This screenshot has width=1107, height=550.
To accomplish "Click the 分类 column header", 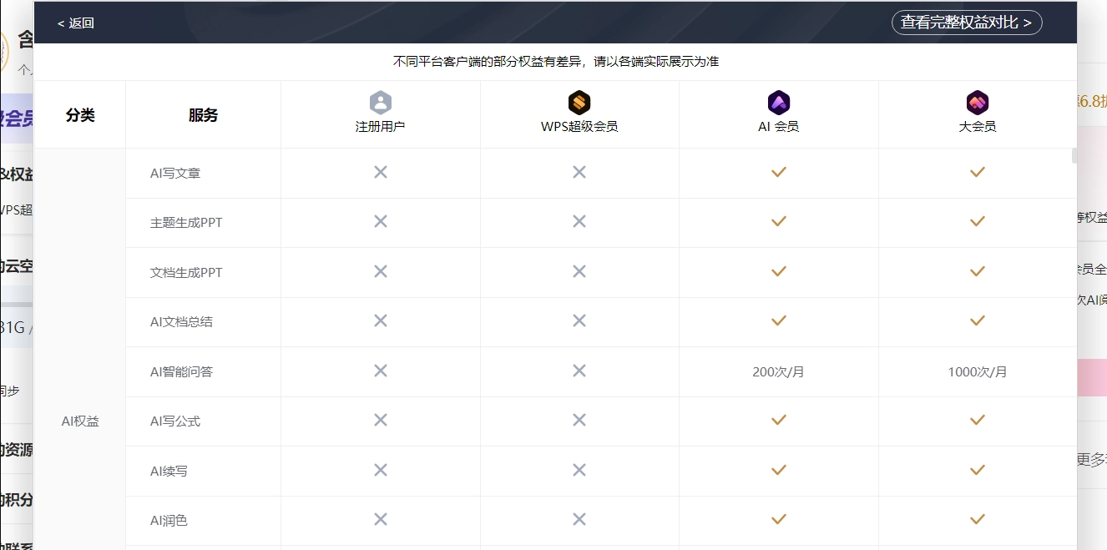I will [80, 114].
